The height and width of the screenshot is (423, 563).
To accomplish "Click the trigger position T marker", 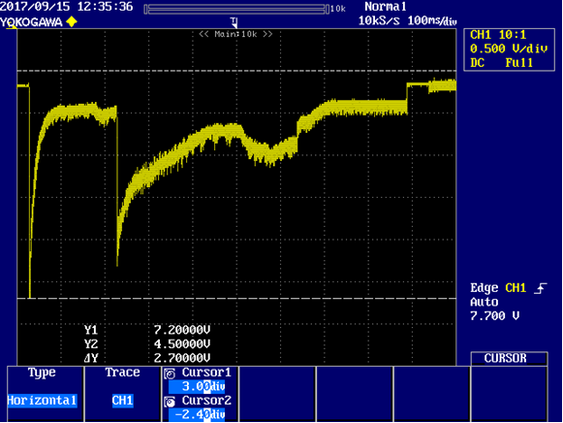I will pos(235,21).
